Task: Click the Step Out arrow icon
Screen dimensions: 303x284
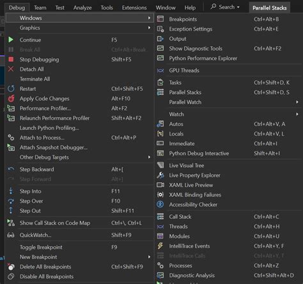Action: tap(11, 210)
